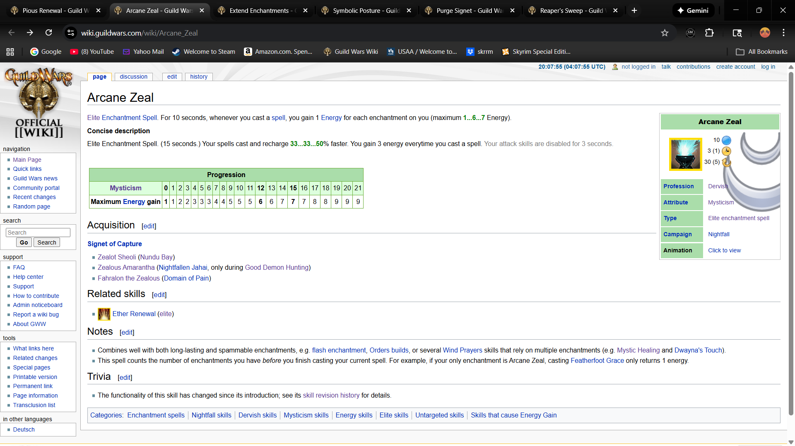
Task: Open the USAA bookmark
Action: pyautogui.click(x=422, y=52)
